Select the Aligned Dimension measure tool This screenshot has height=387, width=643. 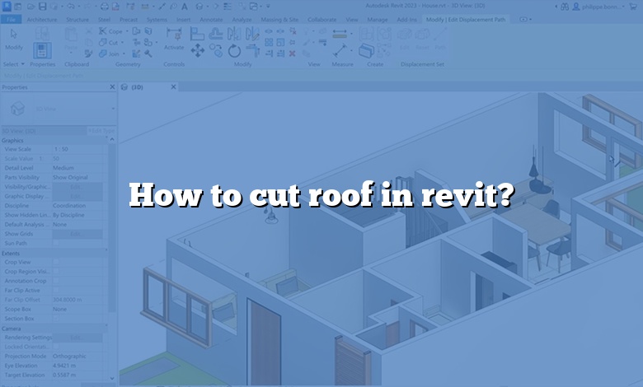(340, 34)
